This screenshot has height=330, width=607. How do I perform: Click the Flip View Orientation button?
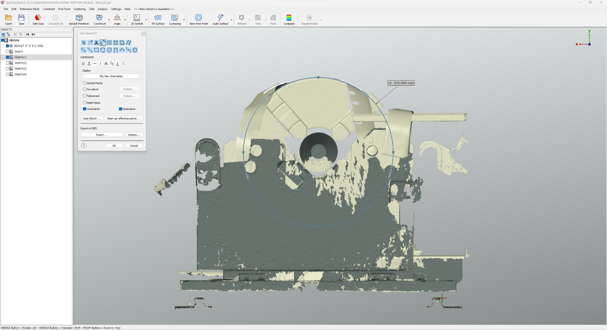pyautogui.click(x=111, y=76)
